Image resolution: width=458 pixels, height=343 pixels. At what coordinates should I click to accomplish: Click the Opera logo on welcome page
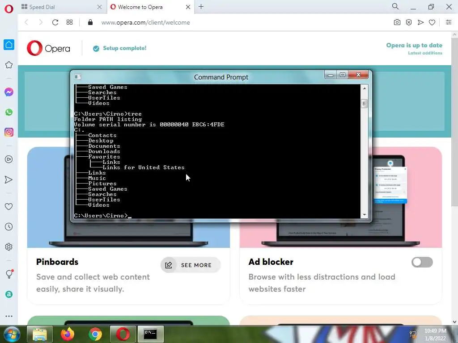(48, 48)
